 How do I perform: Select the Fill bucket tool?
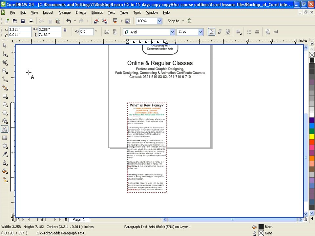(5, 171)
